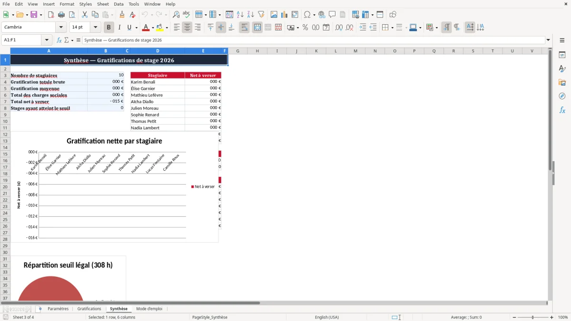This screenshot has height=321, width=571.
Task: Toggle Bold formatting
Action: point(109,28)
